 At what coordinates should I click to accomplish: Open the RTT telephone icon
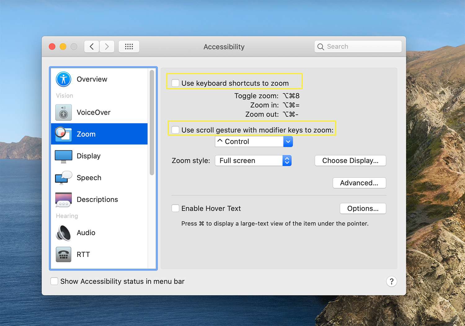tap(64, 255)
